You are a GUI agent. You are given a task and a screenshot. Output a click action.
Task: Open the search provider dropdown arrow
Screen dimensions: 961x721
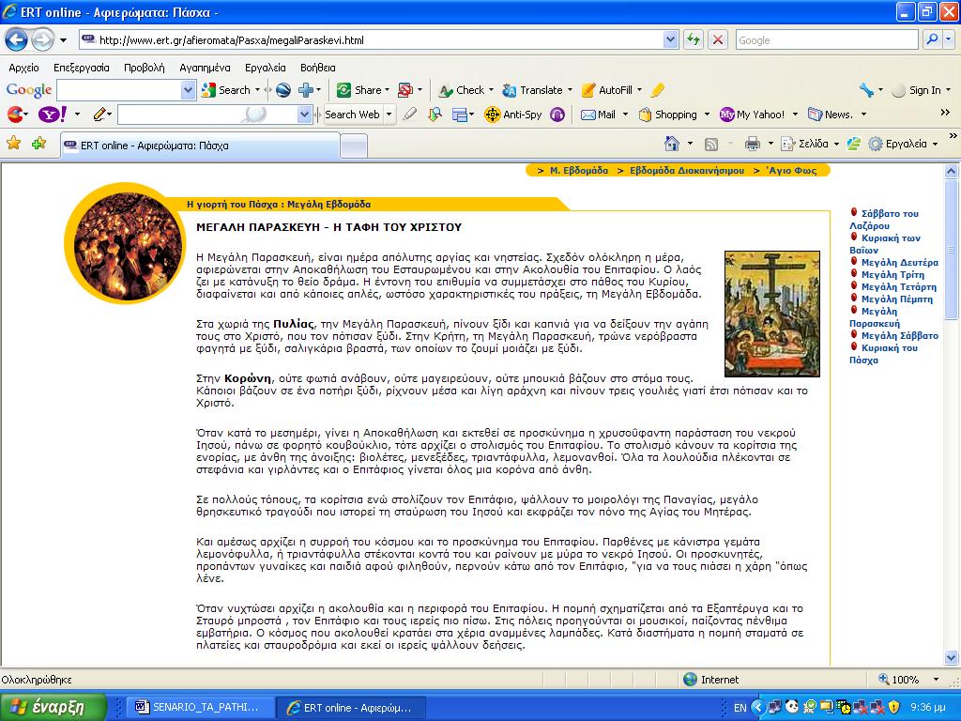pos(949,39)
